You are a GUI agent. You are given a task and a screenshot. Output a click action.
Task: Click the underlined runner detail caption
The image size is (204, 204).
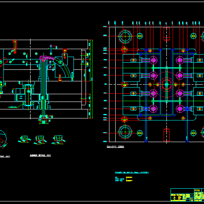[x=40, y=155]
